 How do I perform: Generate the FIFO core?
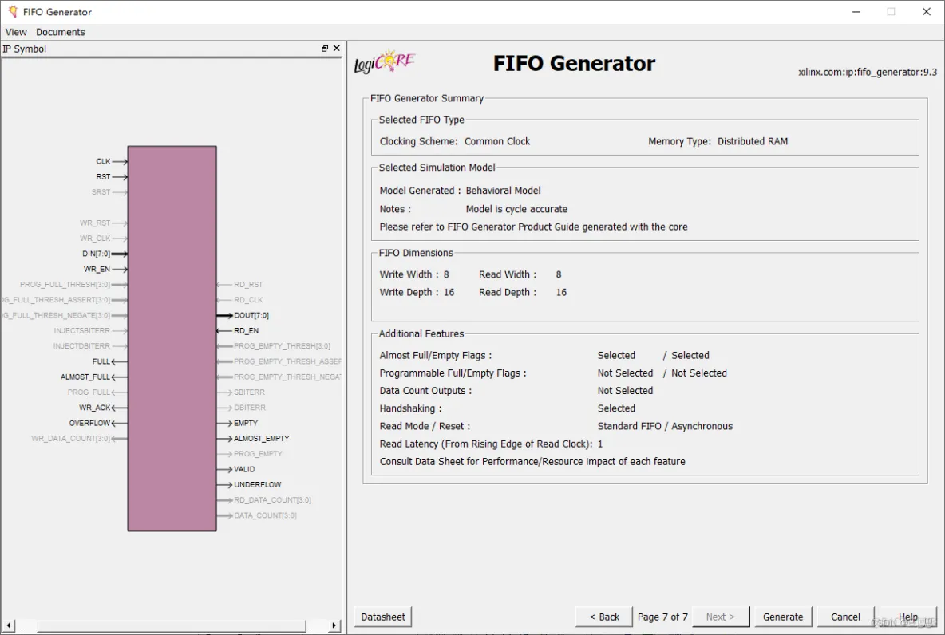pos(783,617)
